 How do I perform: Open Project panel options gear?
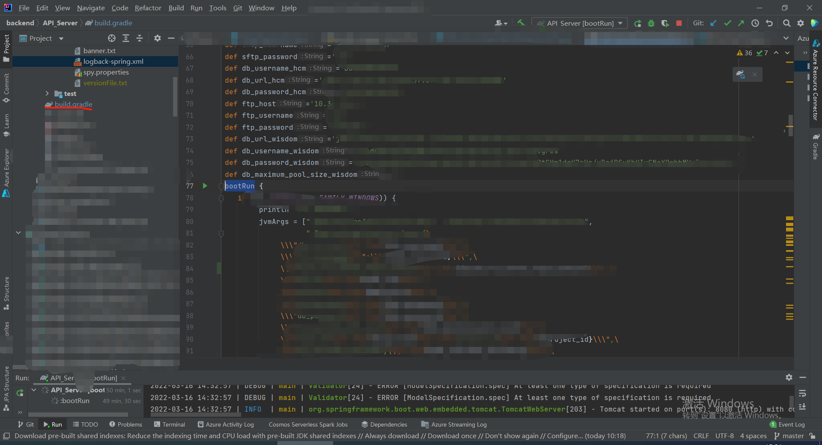pyautogui.click(x=158, y=38)
